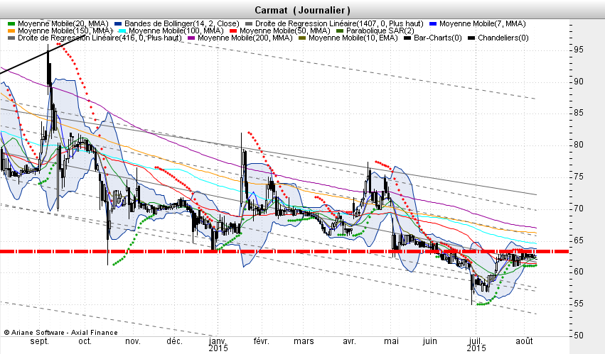This screenshot has height=354, width=605.
Task: Select the 'Parabolique SAR(2)' legend label
Action: point(380,31)
